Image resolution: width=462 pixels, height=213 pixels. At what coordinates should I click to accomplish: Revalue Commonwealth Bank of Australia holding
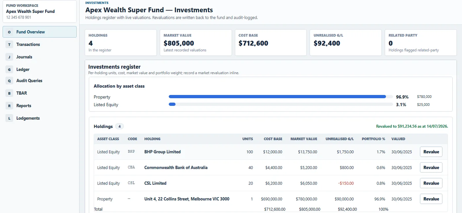[431, 167]
